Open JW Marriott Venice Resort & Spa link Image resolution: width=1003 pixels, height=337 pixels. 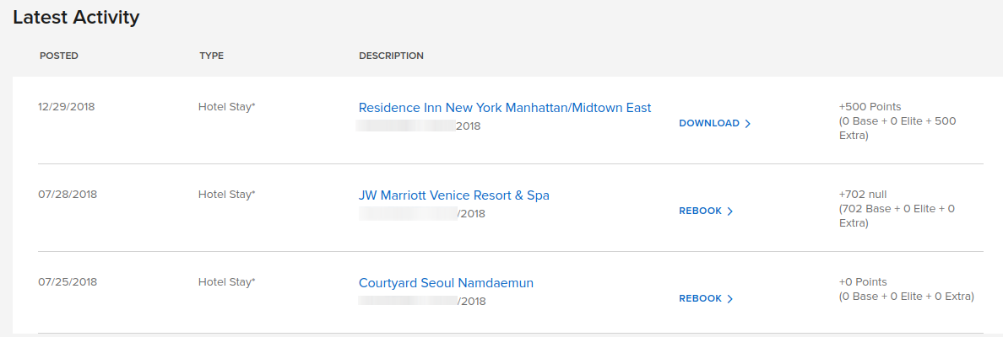click(x=453, y=195)
